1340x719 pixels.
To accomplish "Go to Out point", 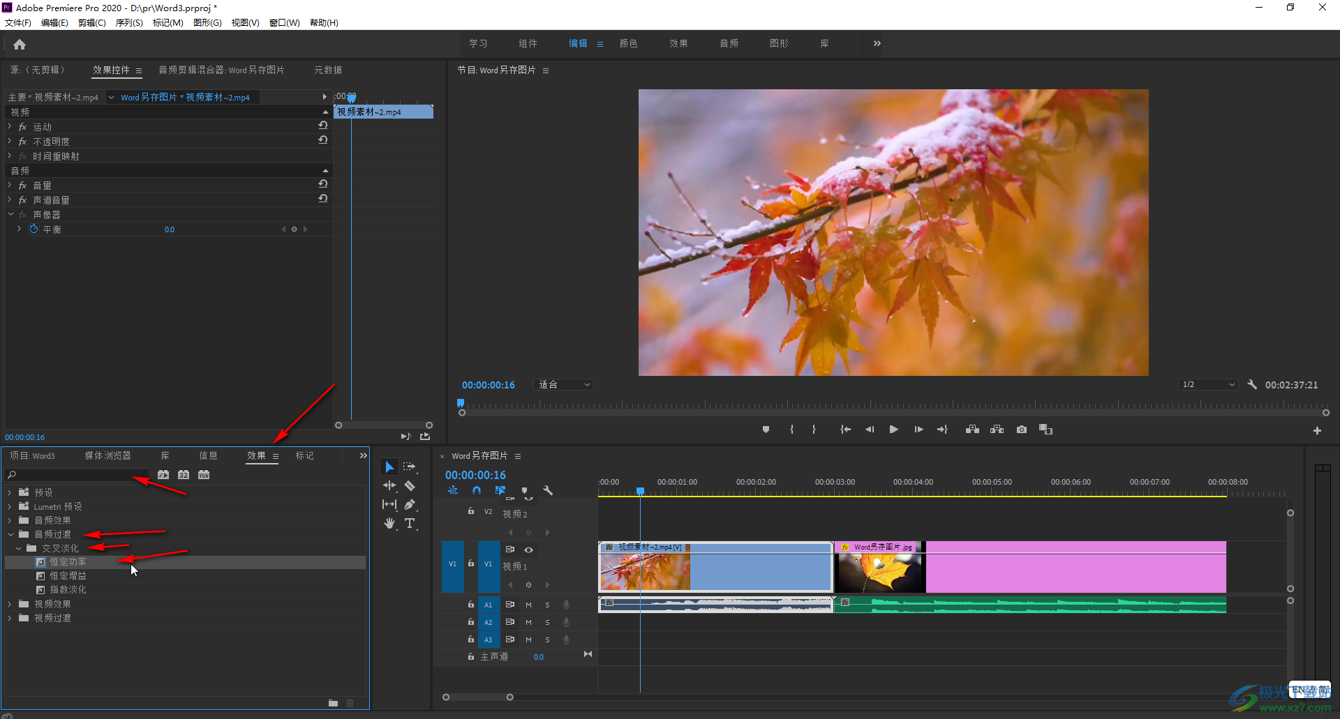I will 942,430.
